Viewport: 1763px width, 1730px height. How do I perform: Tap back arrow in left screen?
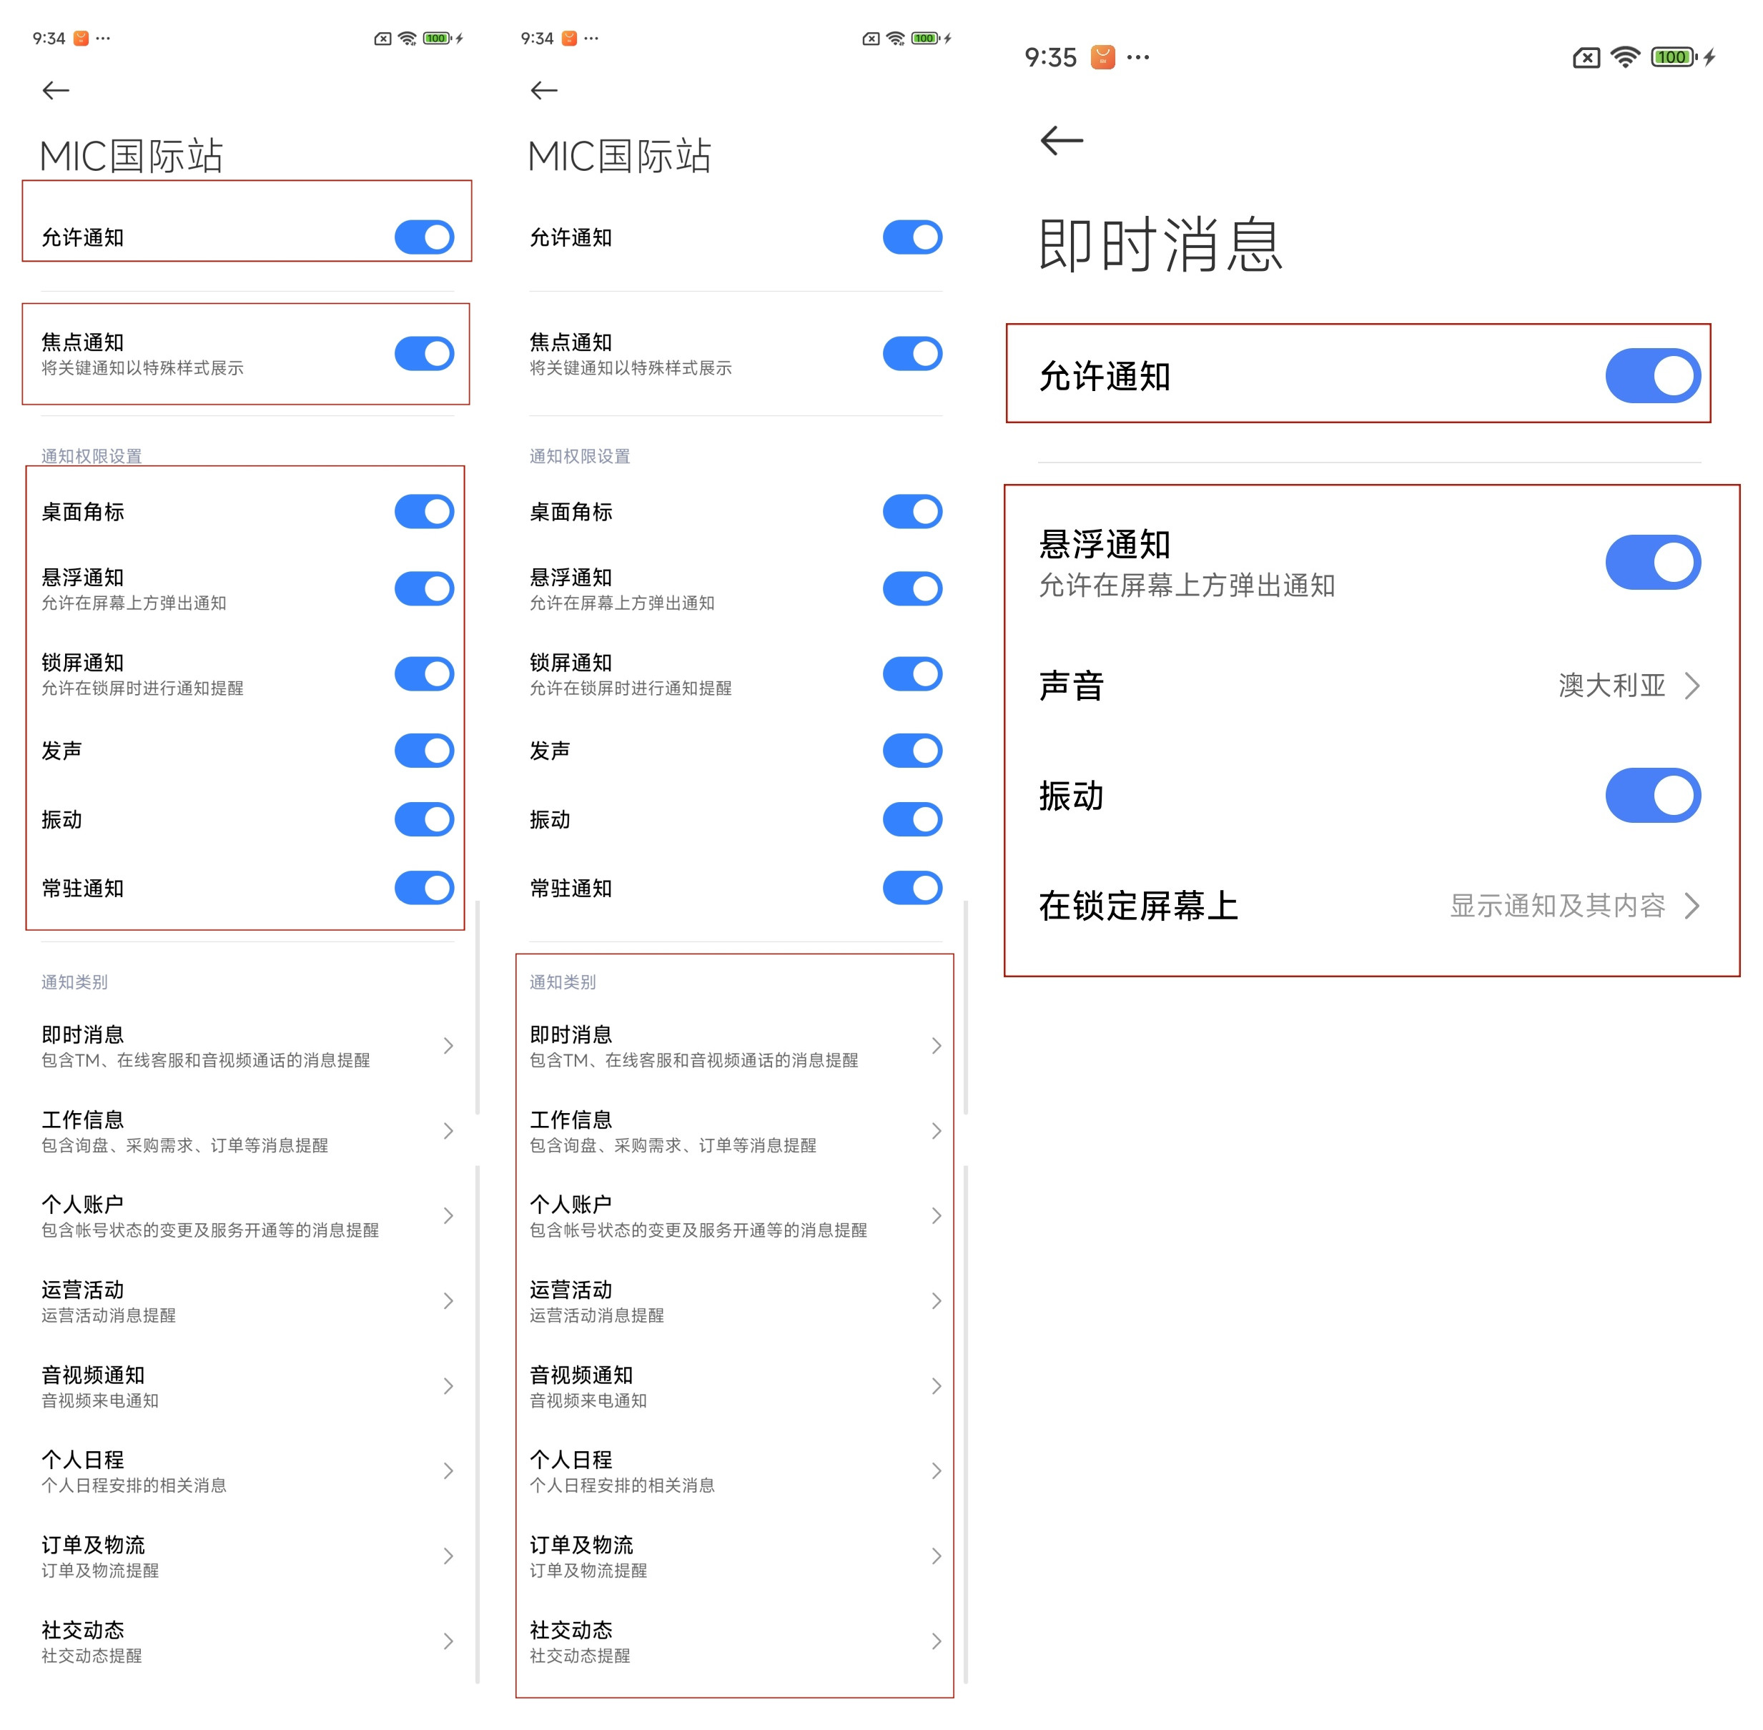(x=56, y=90)
